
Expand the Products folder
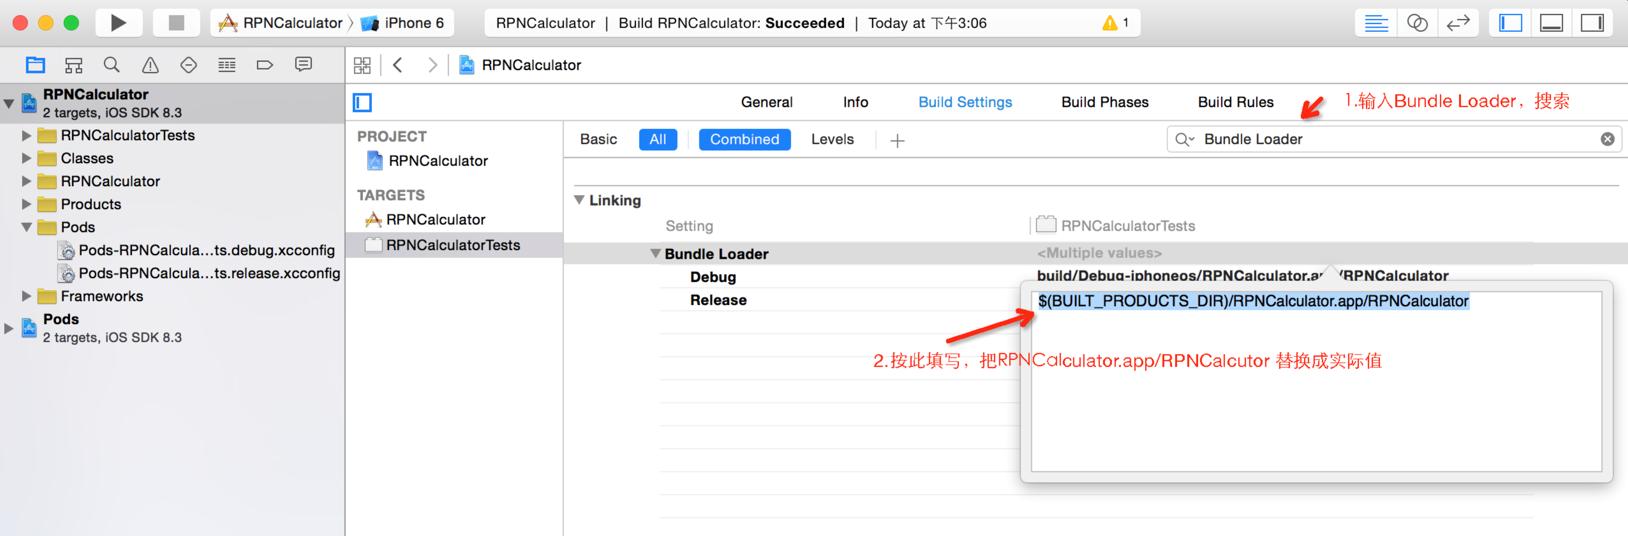[x=26, y=204]
